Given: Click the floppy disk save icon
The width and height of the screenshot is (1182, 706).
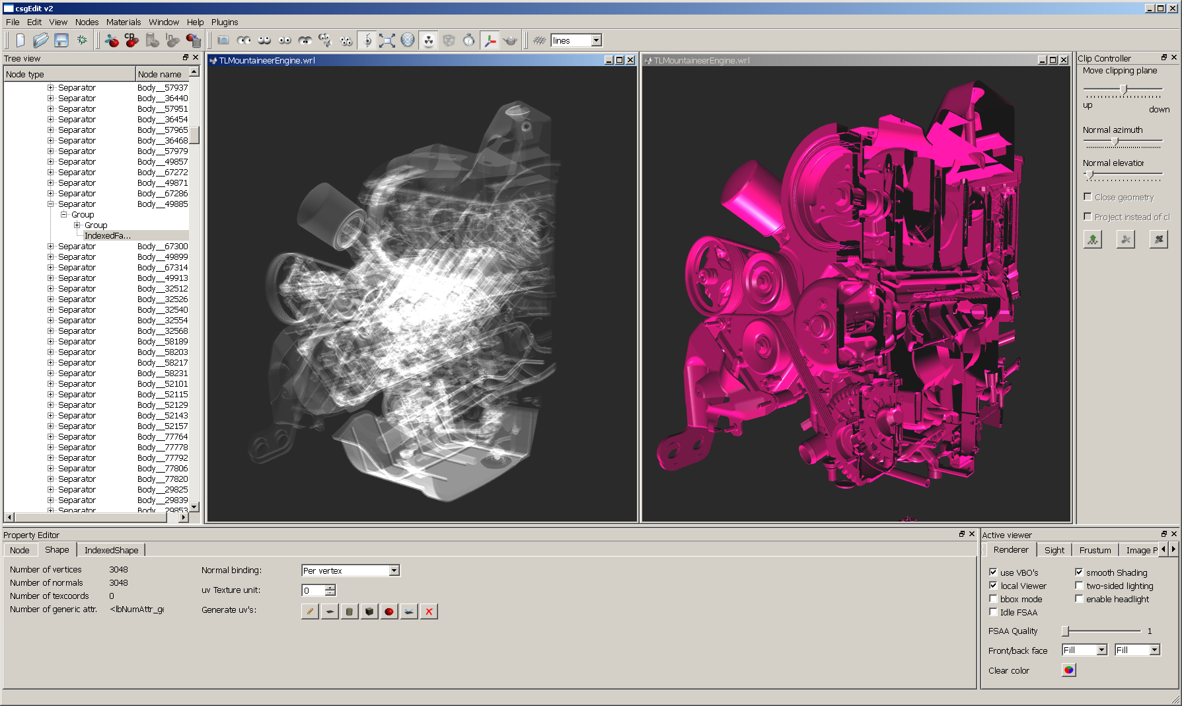Looking at the screenshot, I should coord(61,40).
